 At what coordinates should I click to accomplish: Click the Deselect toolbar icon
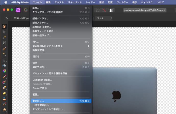[x=104, y=10]
